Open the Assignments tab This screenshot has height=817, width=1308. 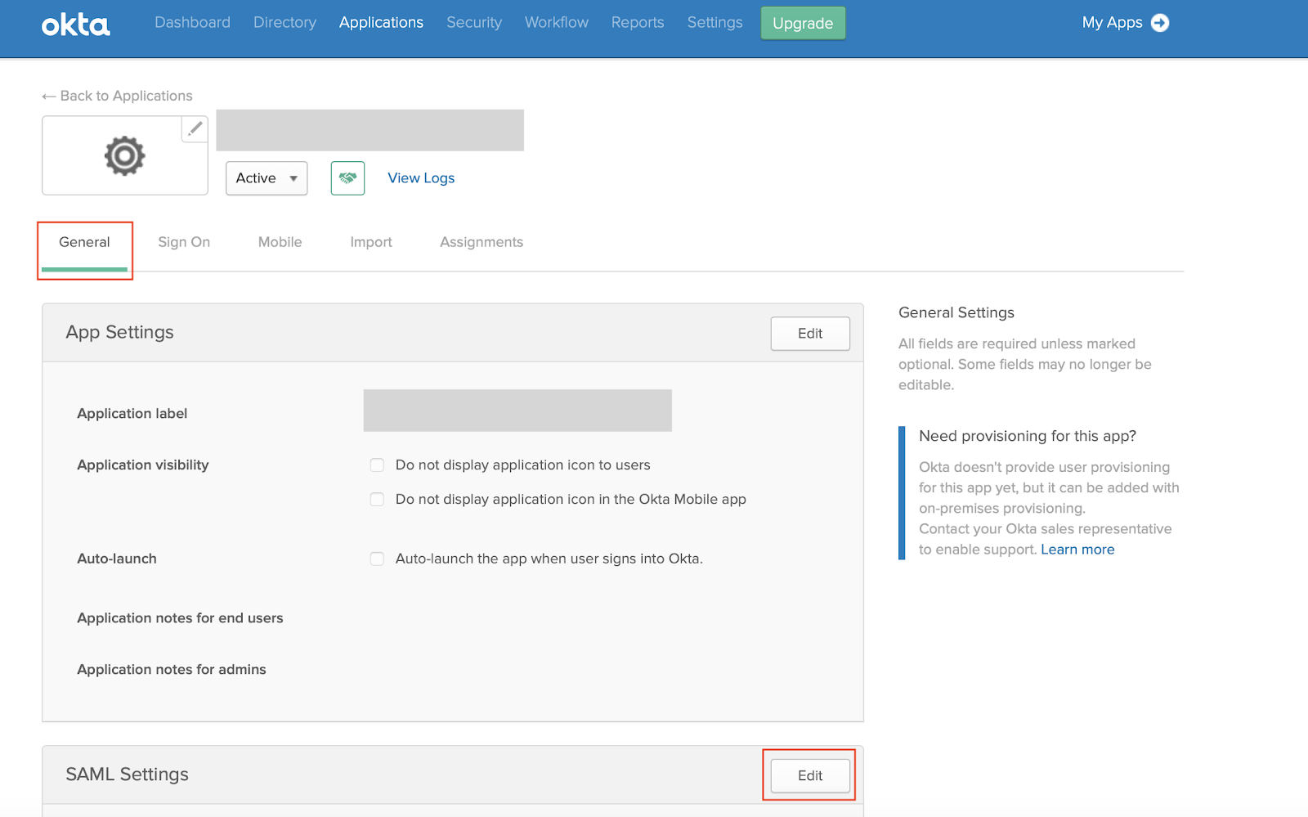click(x=481, y=242)
